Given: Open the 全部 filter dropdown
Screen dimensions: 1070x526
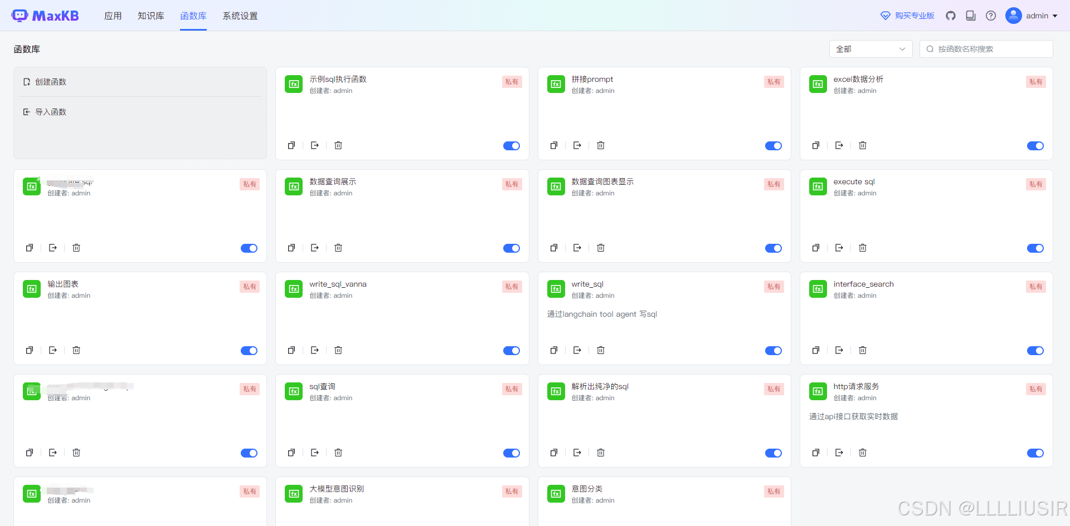Looking at the screenshot, I should 870,49.
